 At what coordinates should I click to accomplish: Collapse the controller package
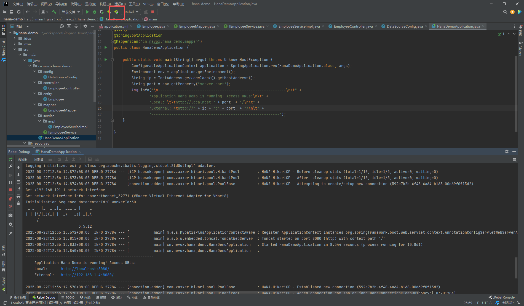click(x=34, y=83)
